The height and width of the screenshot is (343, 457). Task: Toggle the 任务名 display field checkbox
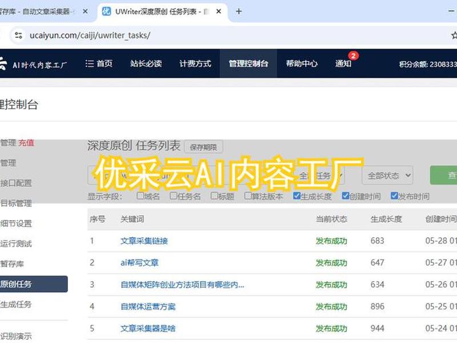pos(174,196)
